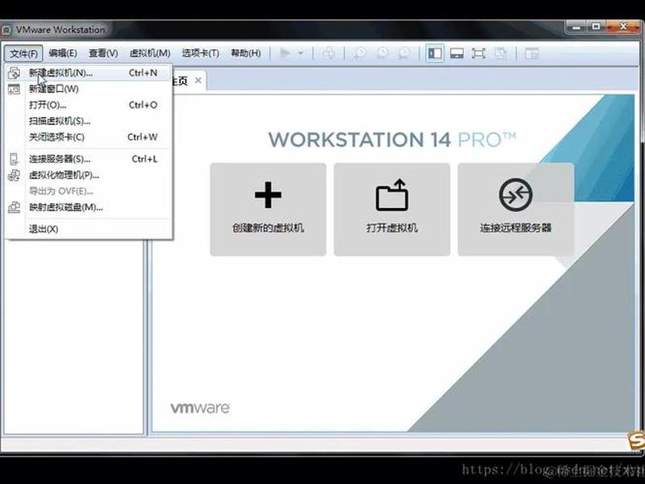This screenshot has height=484, width=645.
Task: Click the power on play toolbar button
Action: point(285,53)
